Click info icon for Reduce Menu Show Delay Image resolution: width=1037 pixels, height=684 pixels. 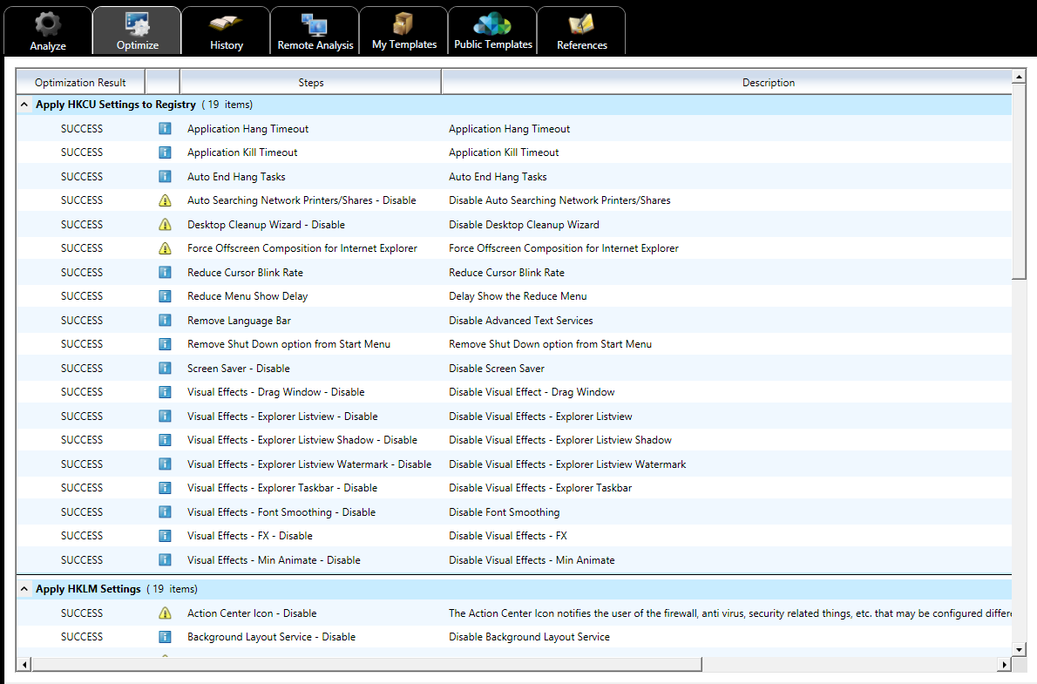pos(165,296)
